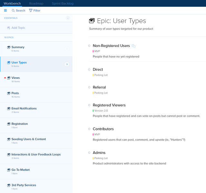Switch to the Sprint Backlog tab

pyautogui.click(x=63, y=4)
